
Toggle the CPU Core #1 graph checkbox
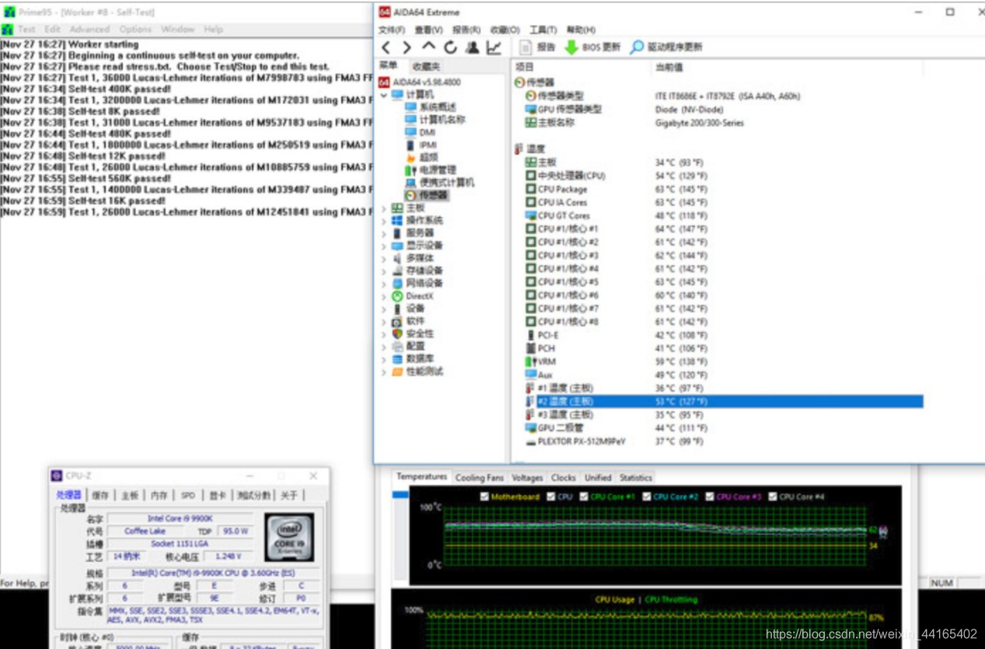coord(584,497)
